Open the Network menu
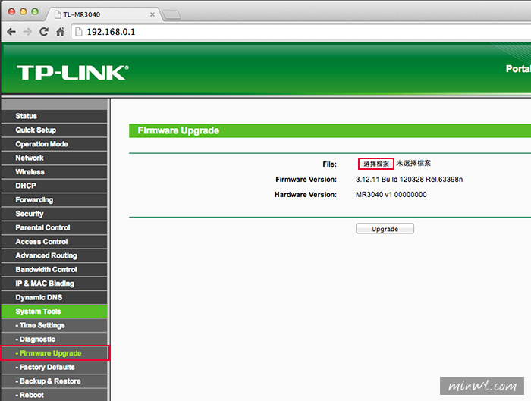Image resolution: width=531 pixels, height=401 pixels. point(54,158)
